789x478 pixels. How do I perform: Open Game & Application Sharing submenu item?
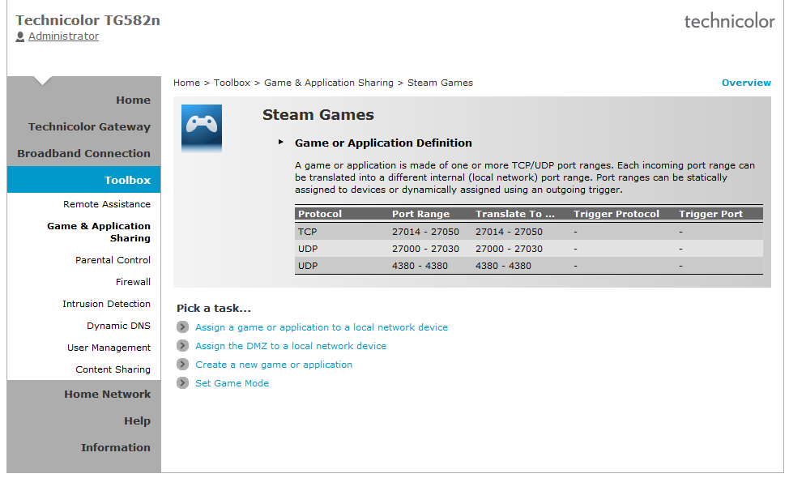[x=99, y=232]
